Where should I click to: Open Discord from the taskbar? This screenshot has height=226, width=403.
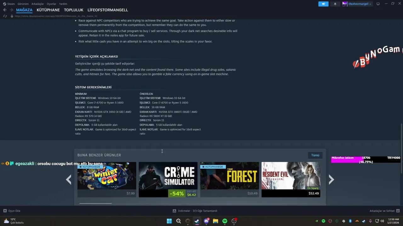[206, 221]
